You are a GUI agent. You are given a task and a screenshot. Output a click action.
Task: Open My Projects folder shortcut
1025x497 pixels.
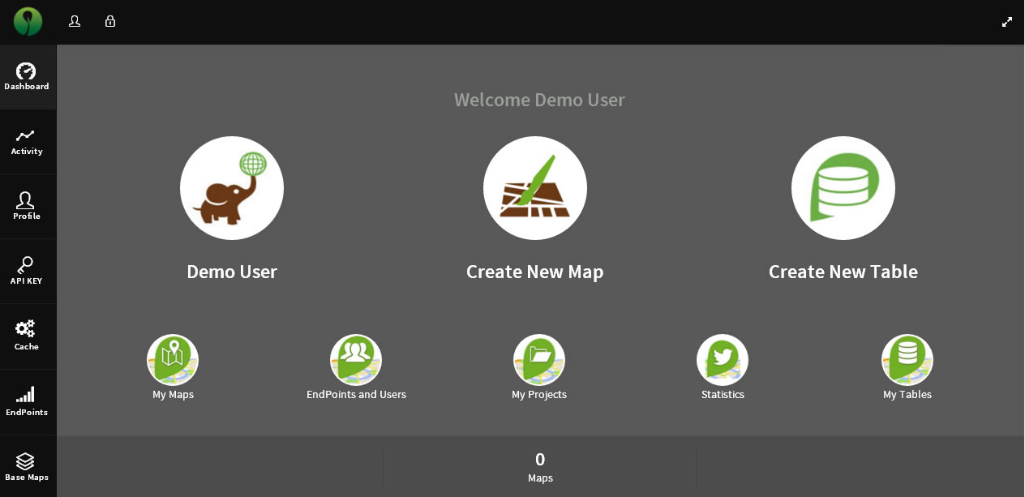point(539,360)
